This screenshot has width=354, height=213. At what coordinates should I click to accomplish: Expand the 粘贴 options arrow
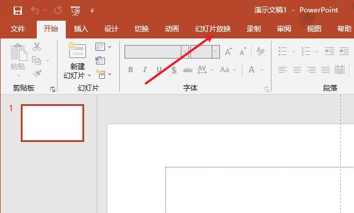click(x=19, y=75)
